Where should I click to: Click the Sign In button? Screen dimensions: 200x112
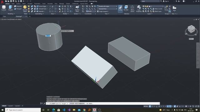(x=166, y=1)
